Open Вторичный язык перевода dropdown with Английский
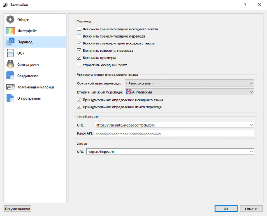Screen dimensions: 267x216 pyautogui.click(x=189, y=92)
